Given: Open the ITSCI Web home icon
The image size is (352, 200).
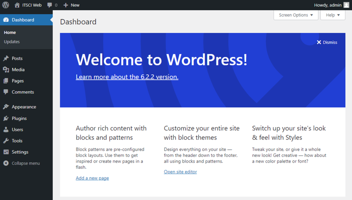Looking at the screenshot, I should click(x=17, y=5).
